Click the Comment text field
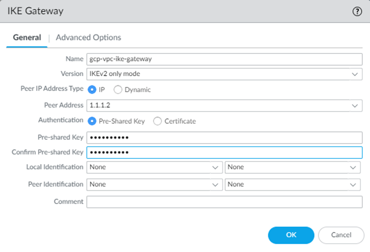The width and height of the screenshot is (370, 252). tap(224, 202)
